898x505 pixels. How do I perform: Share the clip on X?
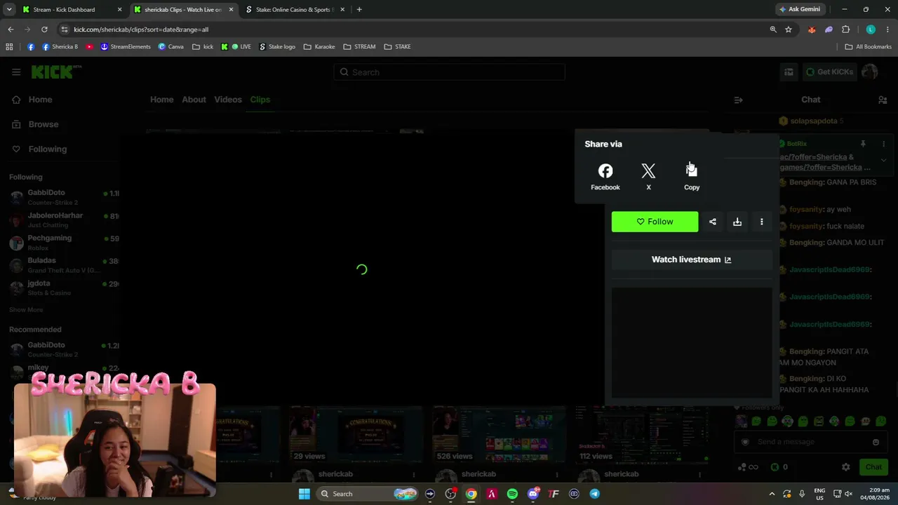click(648, 177)
